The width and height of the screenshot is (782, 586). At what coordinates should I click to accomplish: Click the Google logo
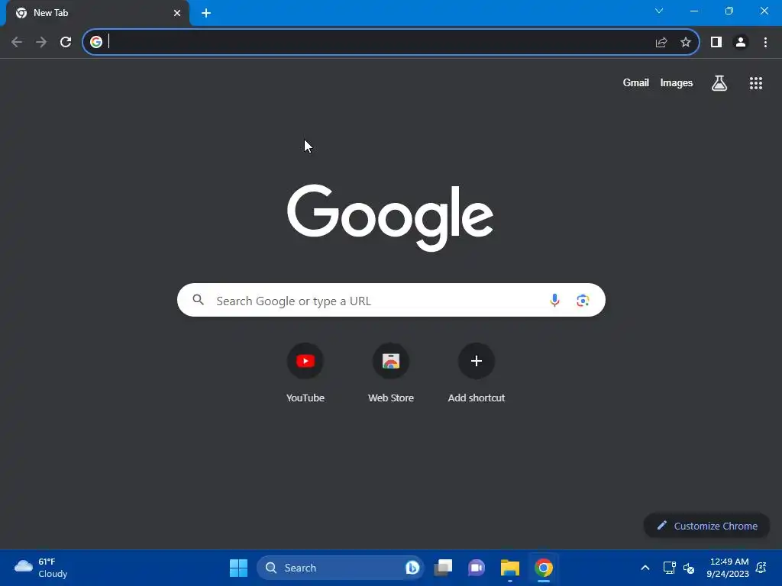tap(390, 217)
